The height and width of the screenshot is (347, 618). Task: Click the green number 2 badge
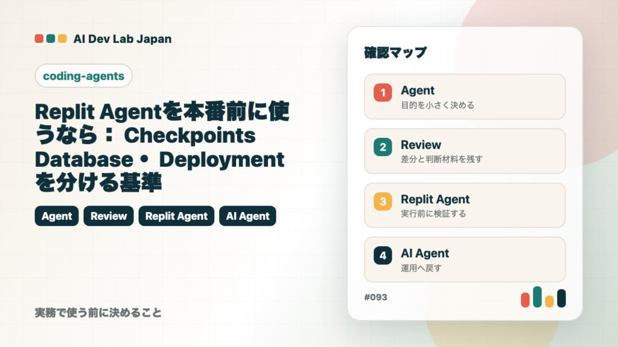pos(383,147)
